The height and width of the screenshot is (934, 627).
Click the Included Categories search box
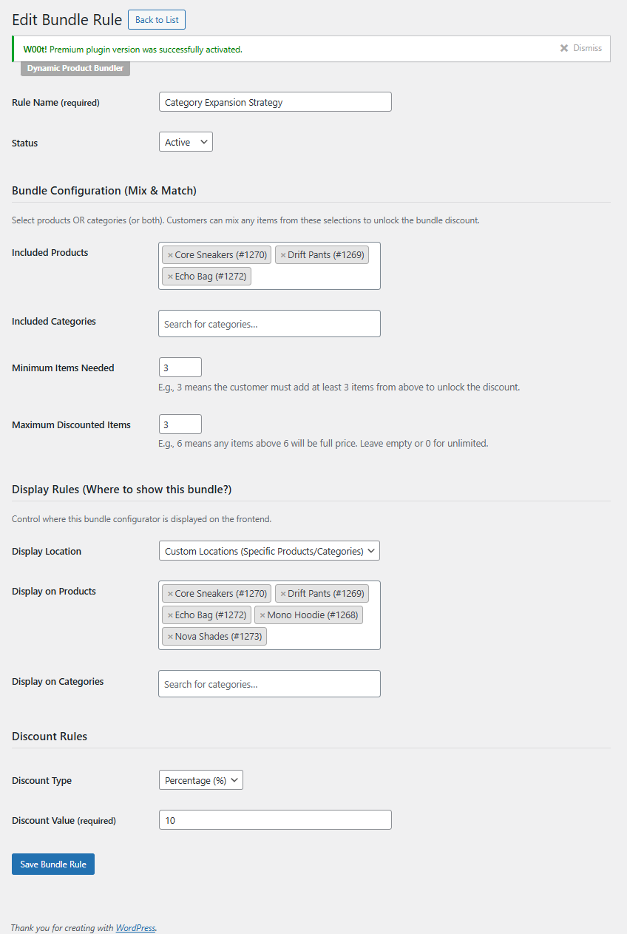[269, 324]
